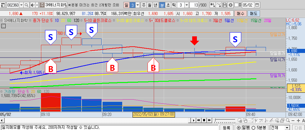This screenshot has width=305, height=130.
Task: Toggle the 3일선 legend square
Action: tap(210, 20)
